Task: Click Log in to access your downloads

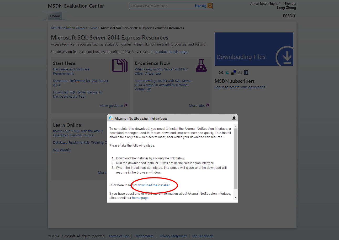Action: point(240,87)
